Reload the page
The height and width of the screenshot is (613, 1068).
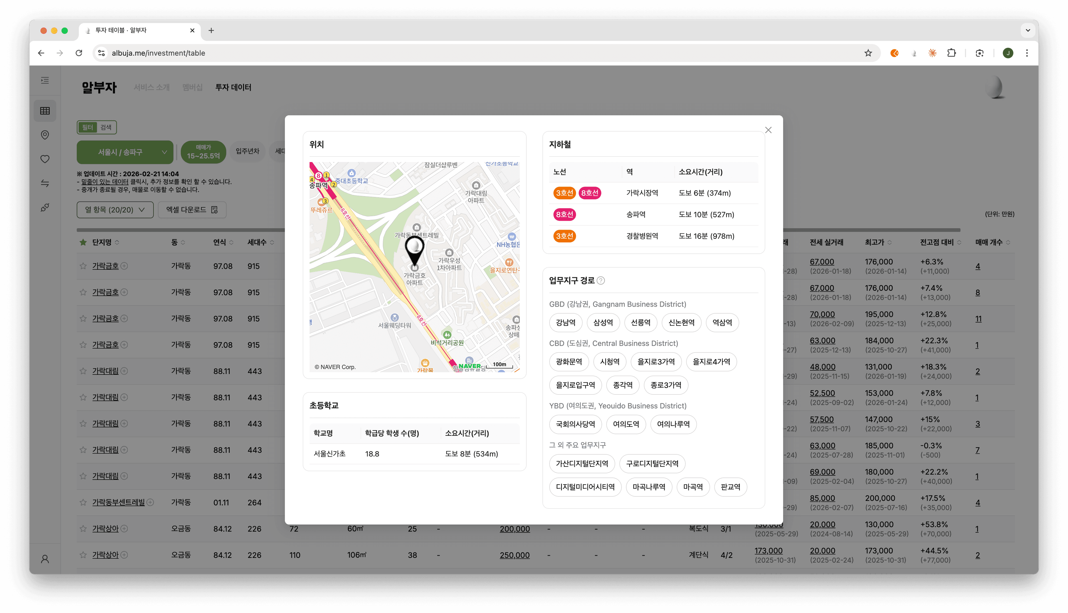pyautogui.click(x=79, y=53)
